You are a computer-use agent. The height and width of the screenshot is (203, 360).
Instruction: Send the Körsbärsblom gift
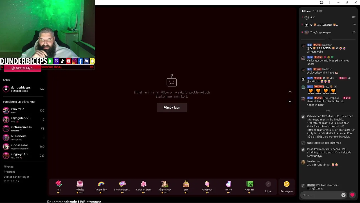(x=144, y=187)
